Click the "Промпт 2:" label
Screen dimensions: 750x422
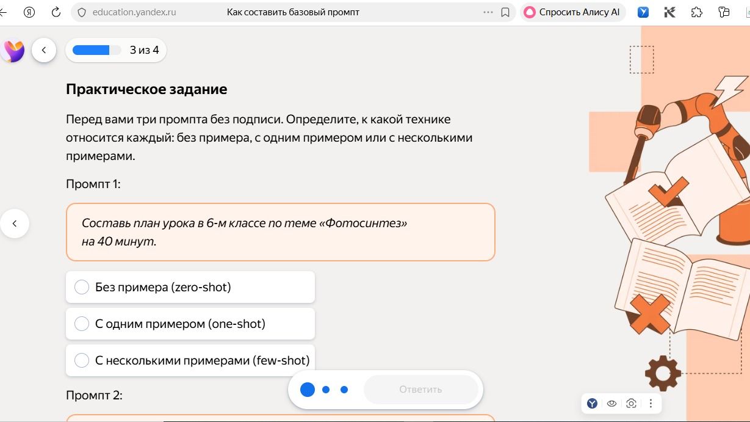tap(94, 395)
